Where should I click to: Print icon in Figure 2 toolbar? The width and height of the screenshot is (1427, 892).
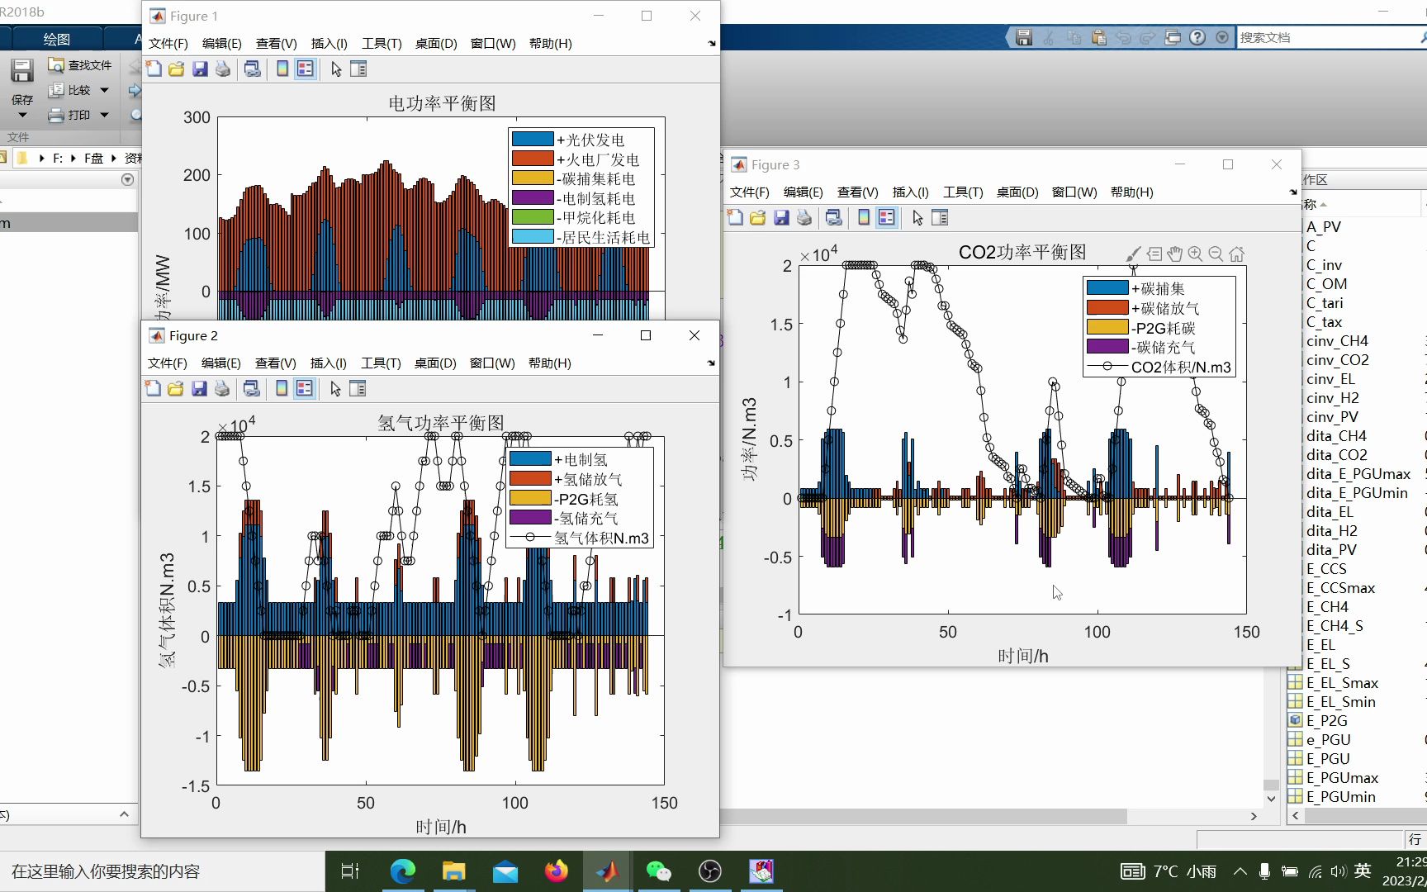222,389
